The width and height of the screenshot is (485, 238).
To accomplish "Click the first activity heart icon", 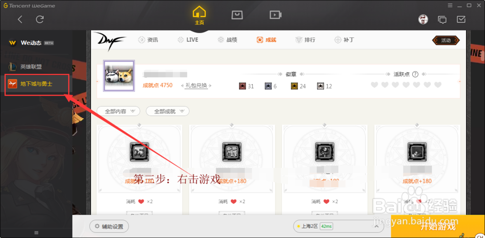I will [x=374, y=85].
